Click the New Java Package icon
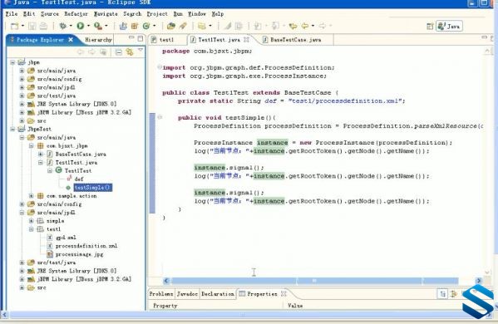 (x=135, y=26)
